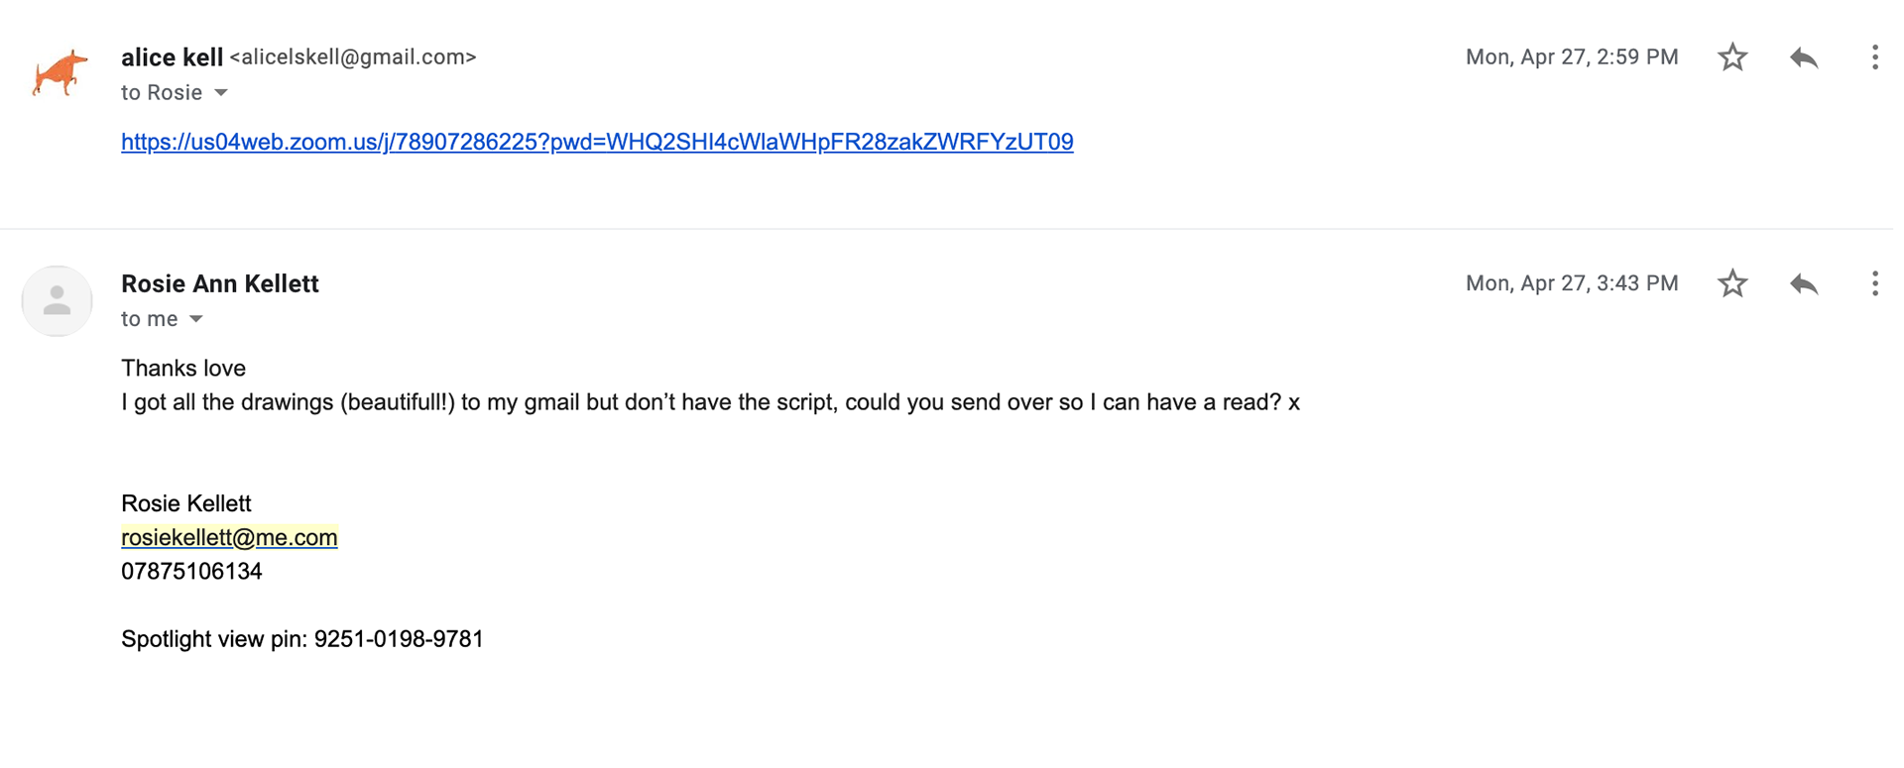The height and width of the screenshot is (768, 1904).
Task: Expand recipient details next to 'to Rosie'
Action: 221,93
